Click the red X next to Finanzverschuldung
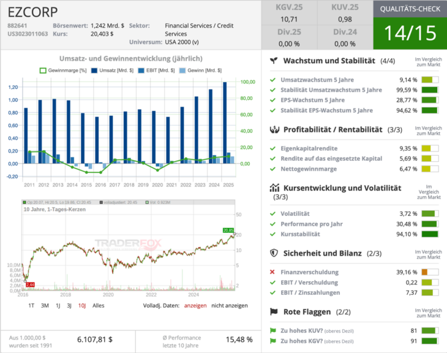 (272, 271)
